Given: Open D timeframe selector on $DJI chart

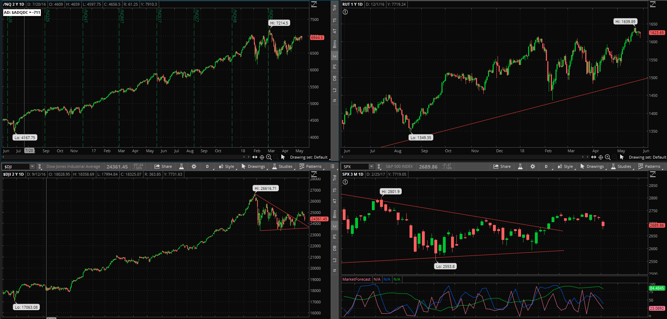Looking at the screenshot, I should 207,166.
